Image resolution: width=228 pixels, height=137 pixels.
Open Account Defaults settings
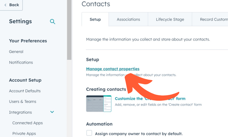pyautogui.click(x=25, y=91)
